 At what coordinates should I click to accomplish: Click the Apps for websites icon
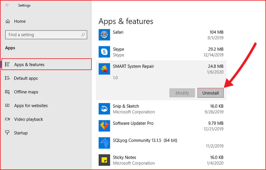coord(7,106)
